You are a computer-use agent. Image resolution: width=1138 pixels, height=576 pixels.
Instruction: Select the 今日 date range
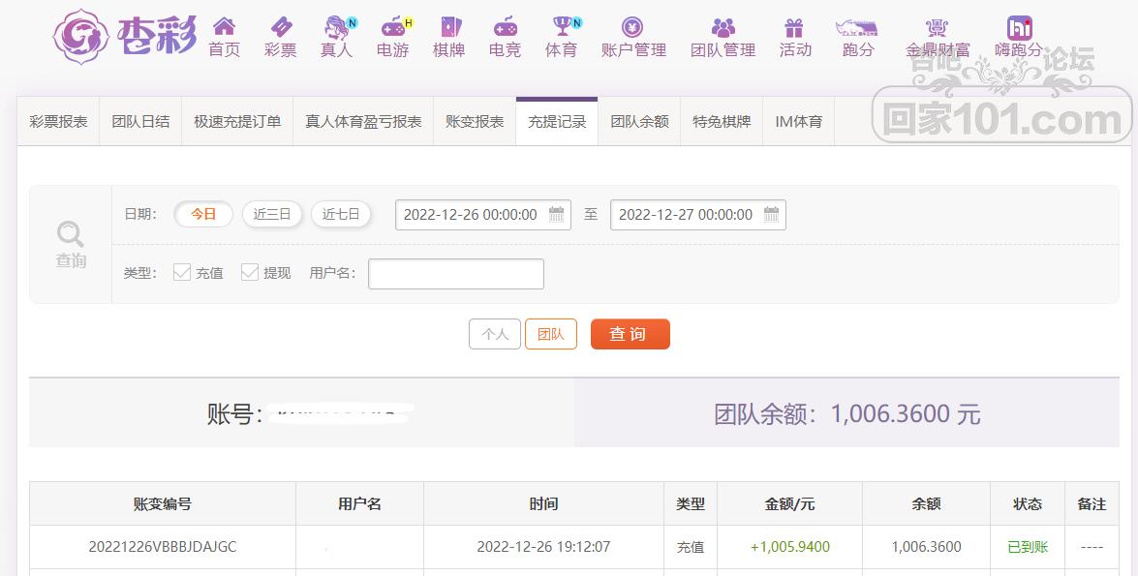203,214
